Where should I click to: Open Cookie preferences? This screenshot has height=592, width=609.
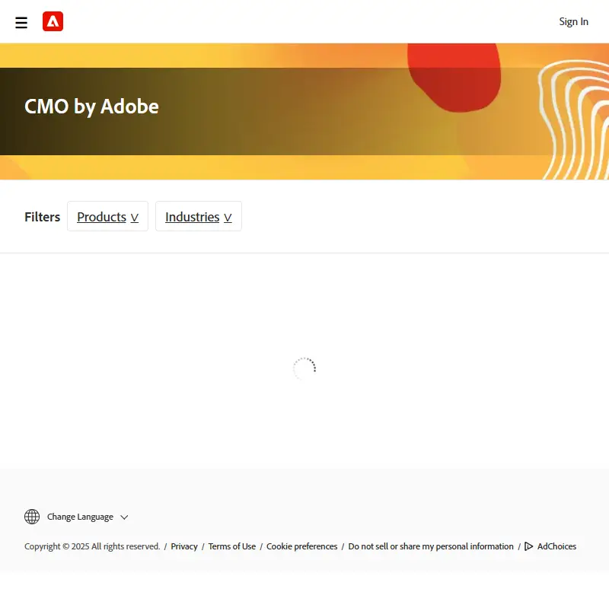pos(301,546)
